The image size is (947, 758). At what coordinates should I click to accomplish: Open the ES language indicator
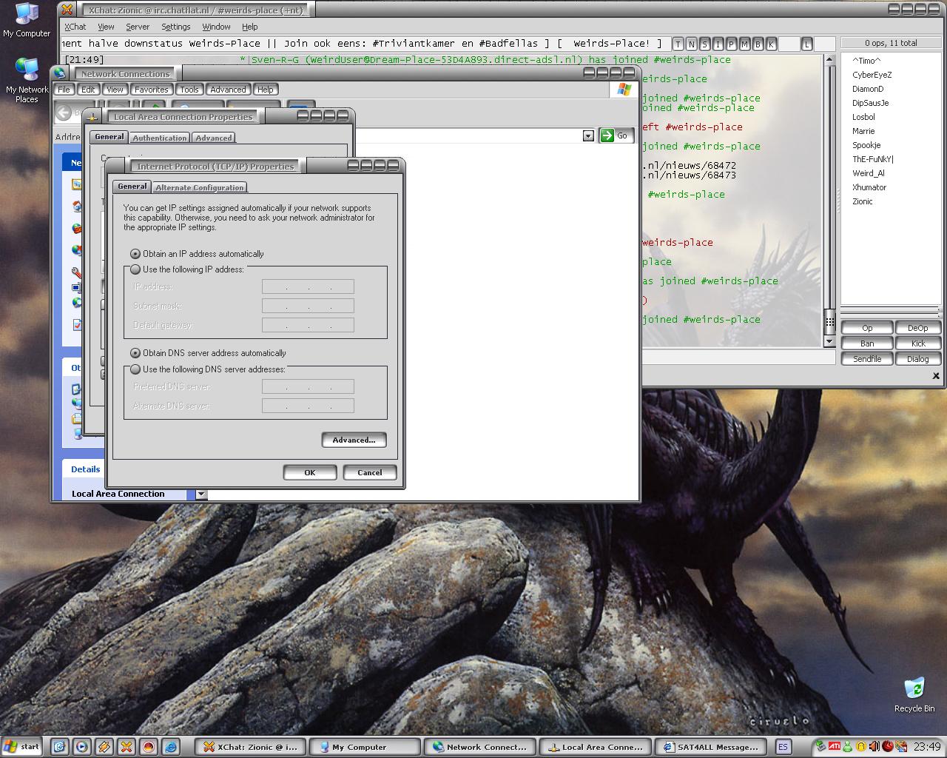coord(783,747)
